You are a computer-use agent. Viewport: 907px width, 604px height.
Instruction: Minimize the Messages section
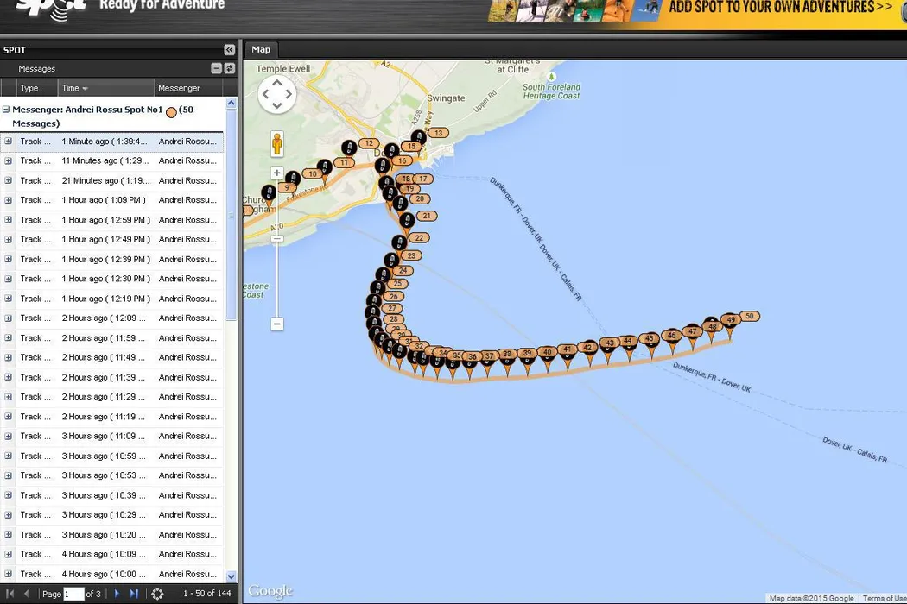[217, 68]
